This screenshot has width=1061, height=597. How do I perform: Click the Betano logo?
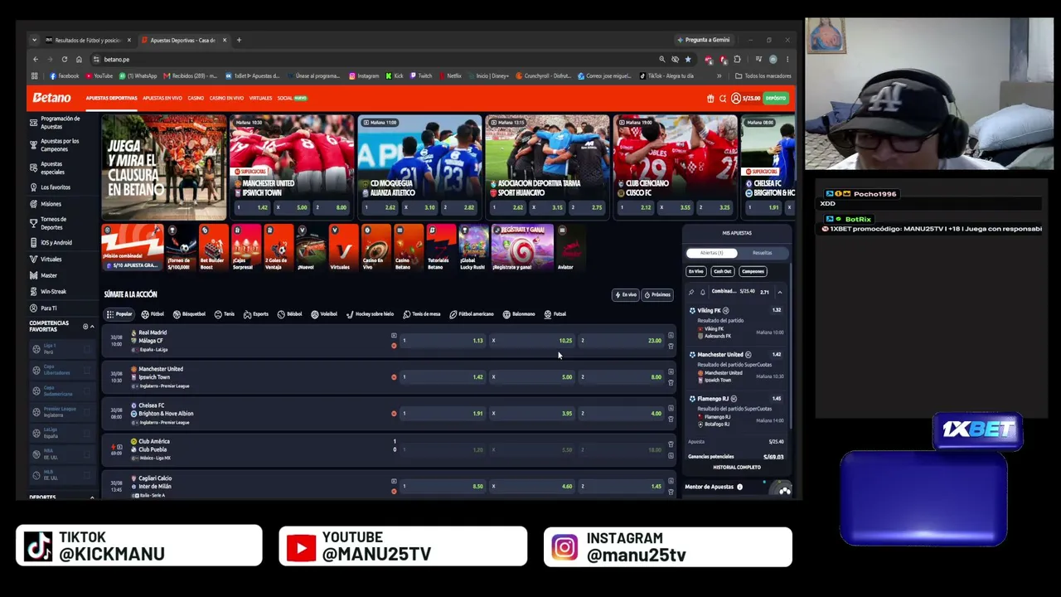click(51, 98)
